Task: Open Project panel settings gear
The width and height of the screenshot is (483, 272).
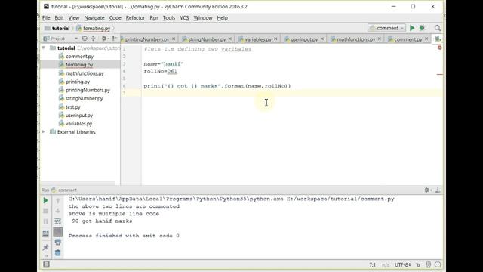Action: click(x=104, y=39)
